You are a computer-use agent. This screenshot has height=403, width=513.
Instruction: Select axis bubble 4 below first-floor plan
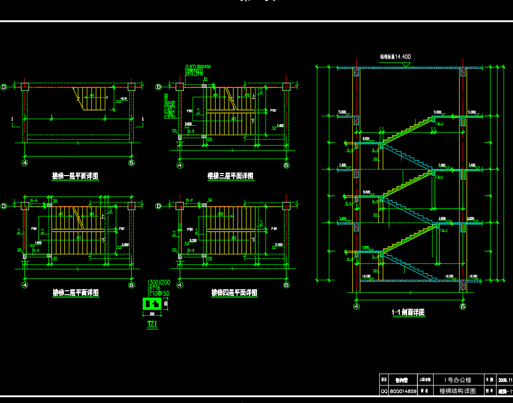click(x=25, y=163)
